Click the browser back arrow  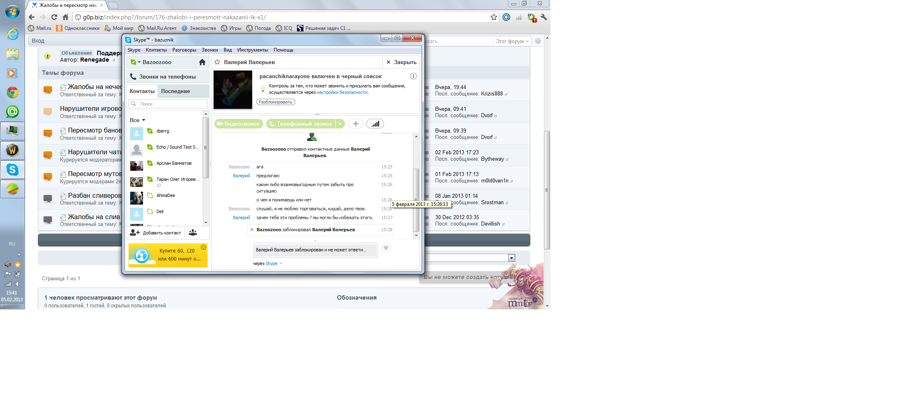click(32, 17)
